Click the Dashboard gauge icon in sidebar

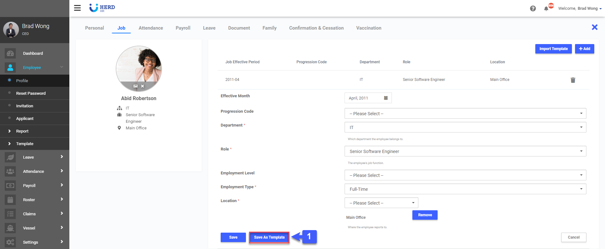(x=10, y=54)
